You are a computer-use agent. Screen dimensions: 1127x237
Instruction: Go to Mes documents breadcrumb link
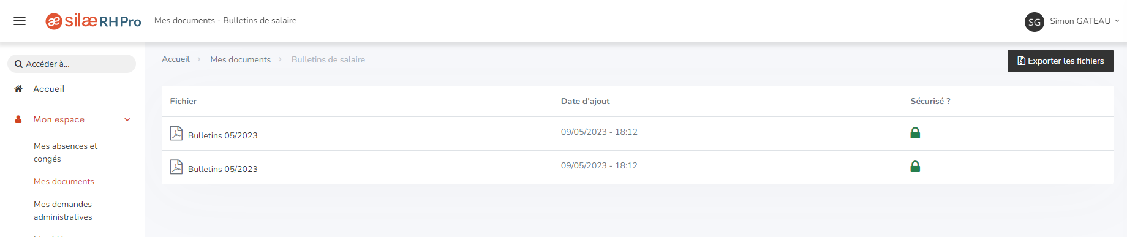[x=240, y=59]
